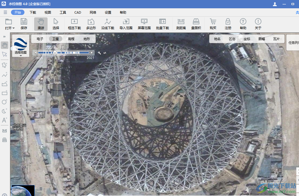Draw a sector with sidebar arc tool
The height and width of the screenshot is (196, 299).
[5, 111]
